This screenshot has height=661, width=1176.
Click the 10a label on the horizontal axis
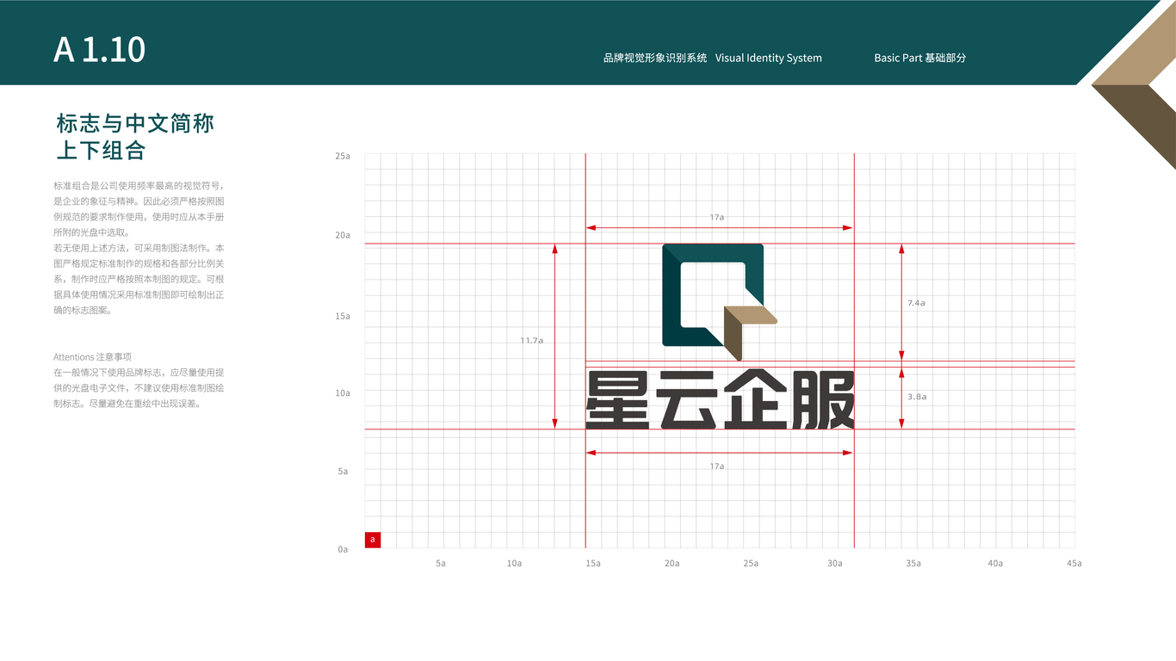(x=514, y=563)
